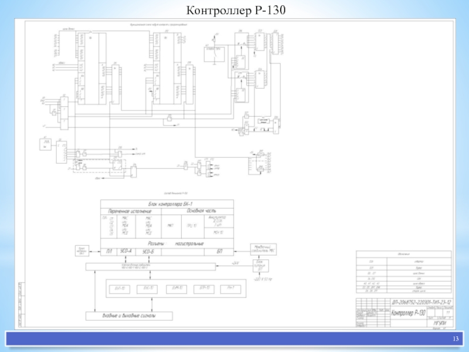This screenshot has width=469, height=352.
Task: Click the "Блок контроллера БК-1" header
Action: pyautogui.click(x=167, y=204)
